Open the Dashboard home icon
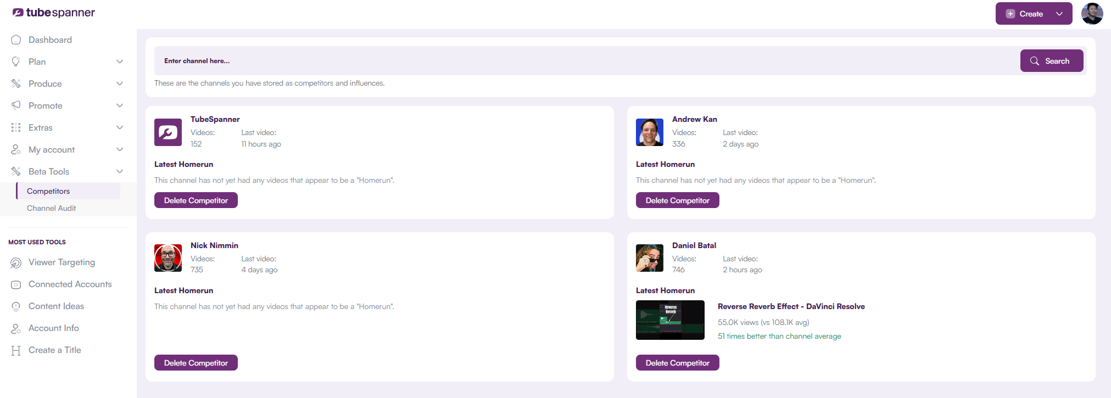1111x398 pixels. click(16, 40)
